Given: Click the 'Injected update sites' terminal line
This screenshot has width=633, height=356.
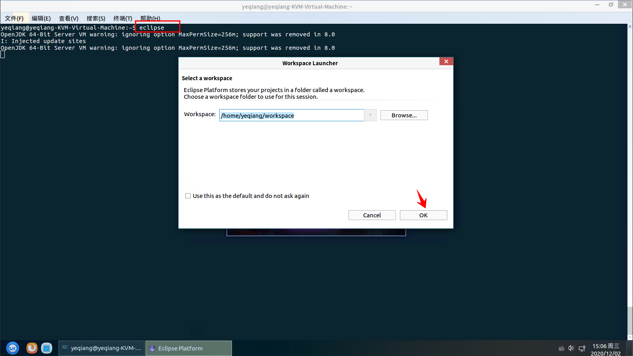Looking at the screenshot, I should pyautogui.click(x=43, y=41).
